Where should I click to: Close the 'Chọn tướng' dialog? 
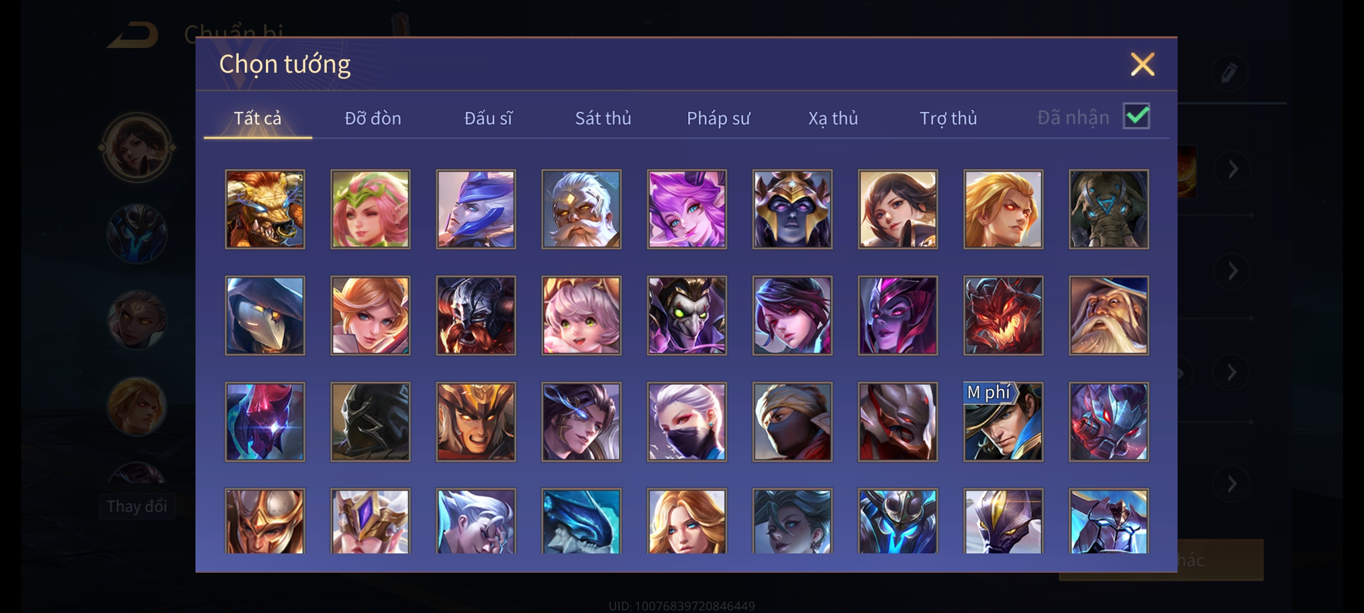(x=1142, y=64)
